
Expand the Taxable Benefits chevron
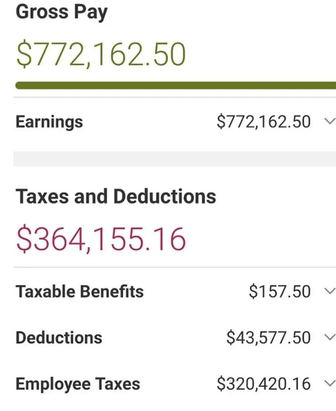coord(330,292)
